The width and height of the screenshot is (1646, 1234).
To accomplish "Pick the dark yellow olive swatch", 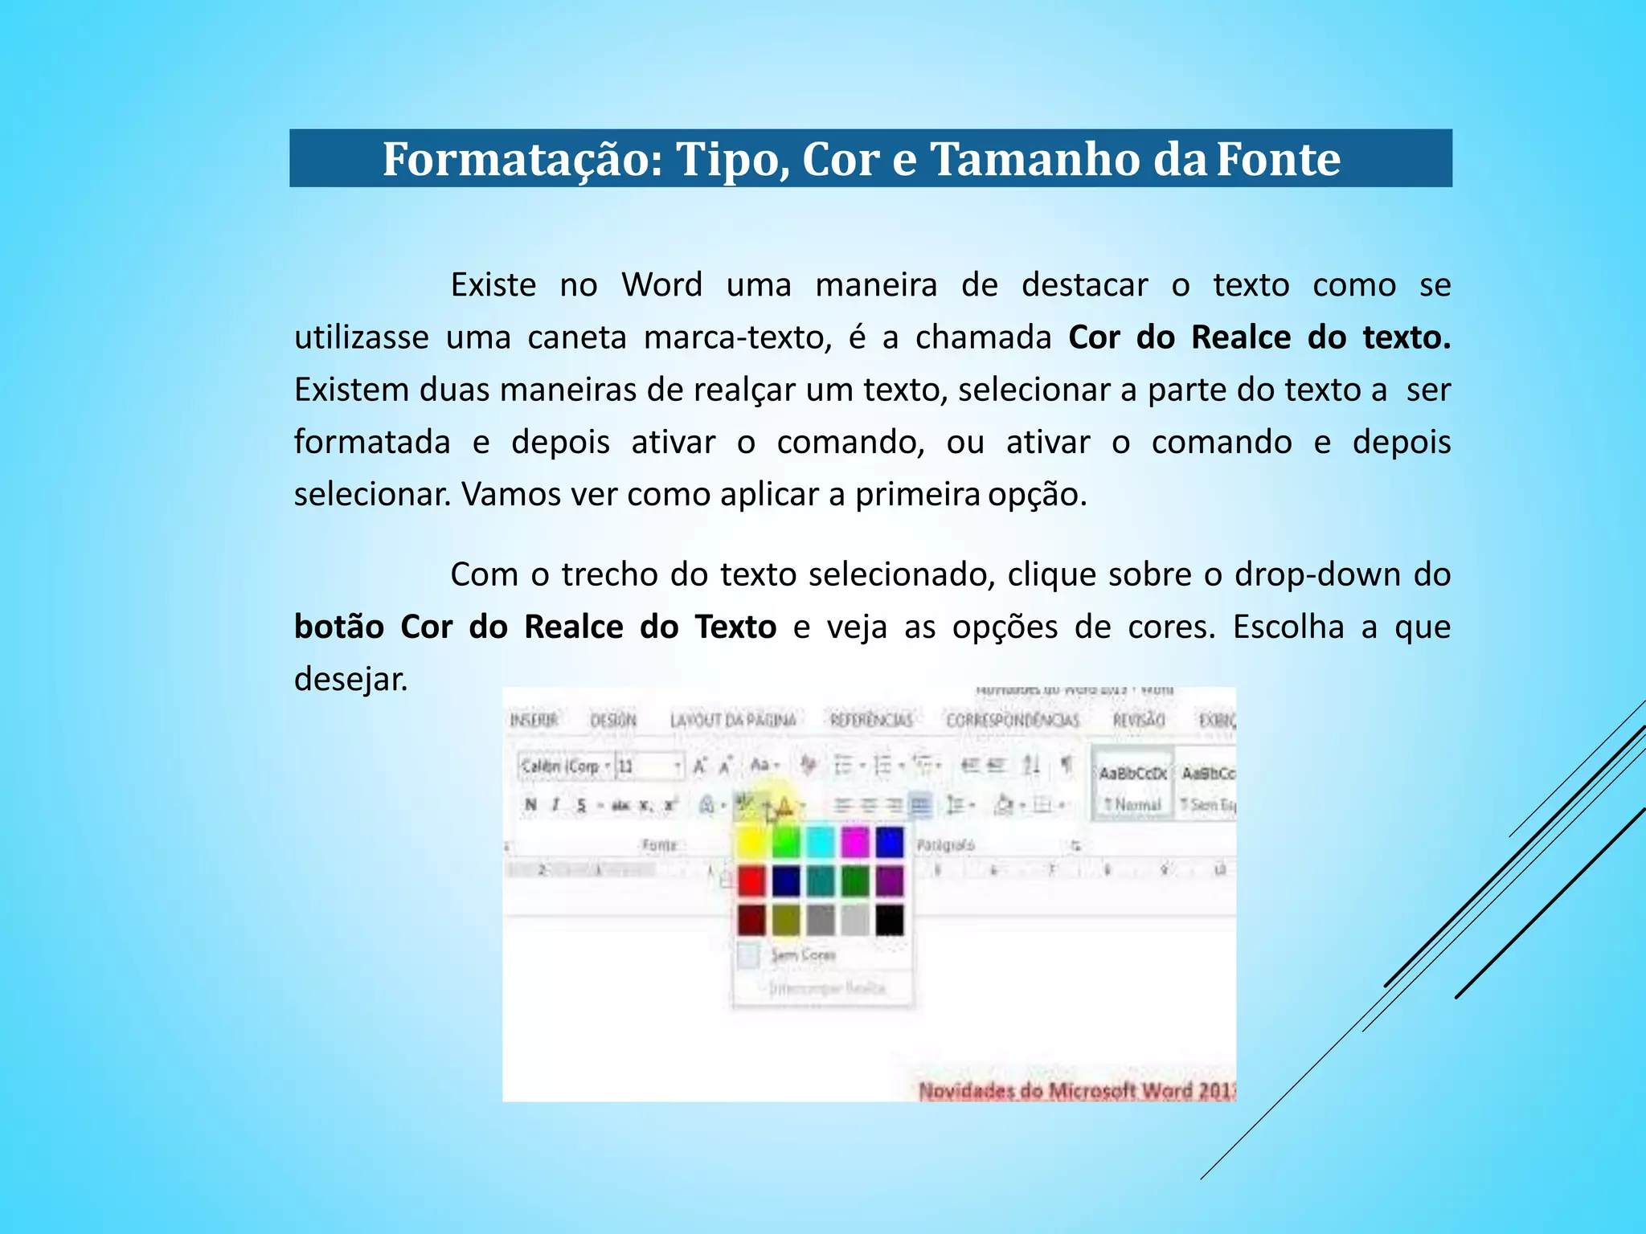I will 786,920.
